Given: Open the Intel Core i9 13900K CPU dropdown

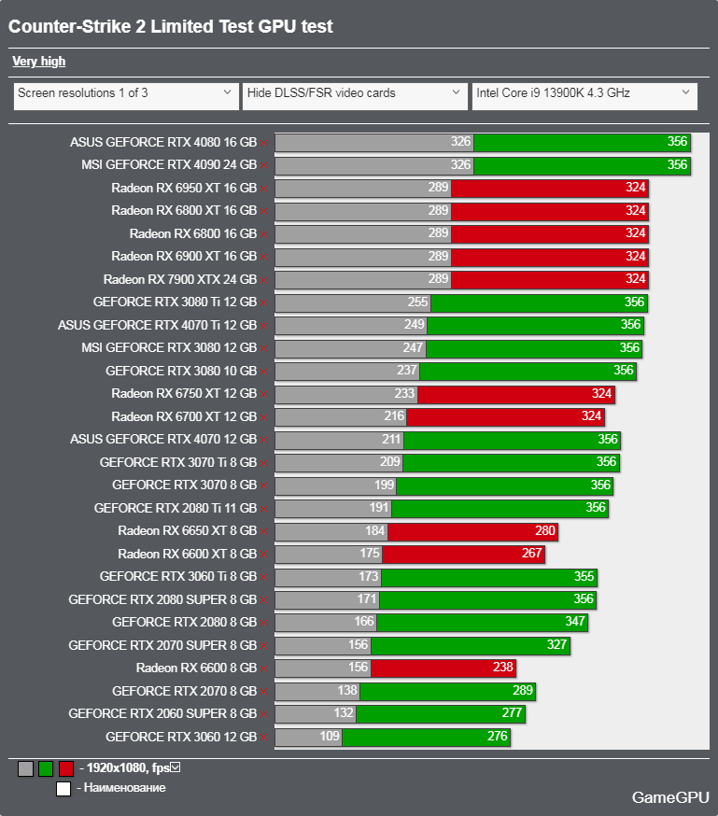Looking at the screenshot, I should (x=584, y=96).
